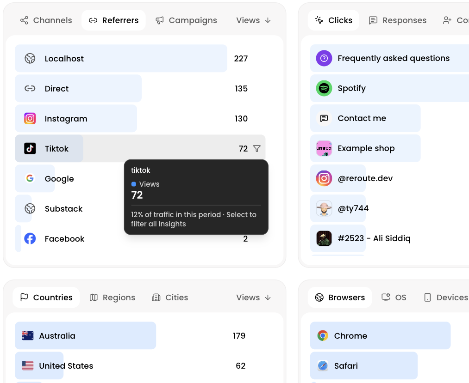Click the Campaigns megaphone tab icon

[160, 20]
